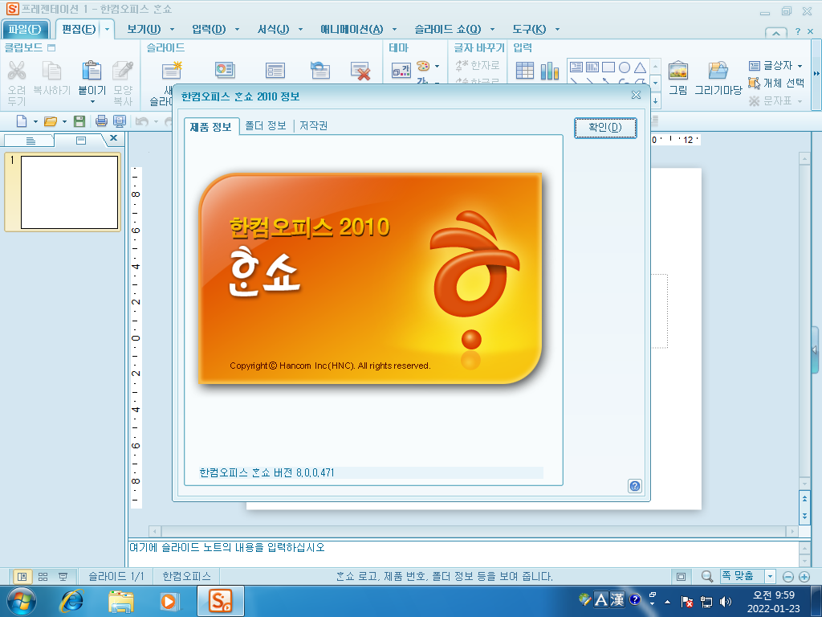Viewport: 822px width, 617px height.
Task: Switch to slide sorter view in status bar
Action: (43, 577)
